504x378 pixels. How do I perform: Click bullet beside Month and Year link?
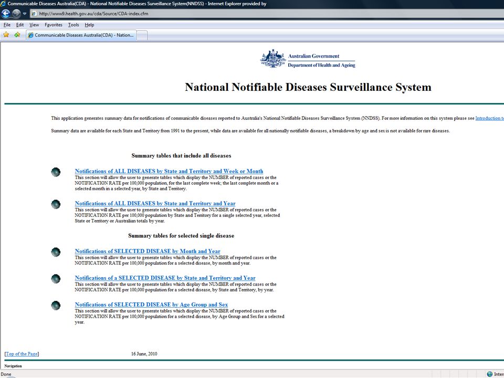(56, 252)
